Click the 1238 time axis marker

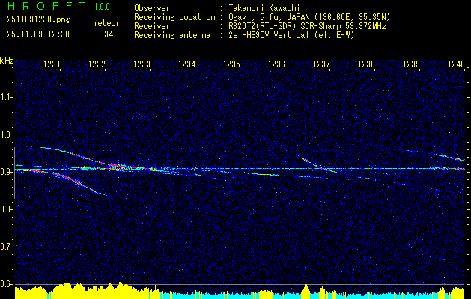point(366,64)
